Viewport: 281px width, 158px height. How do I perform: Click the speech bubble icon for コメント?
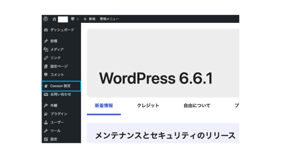tap(46, 75)
